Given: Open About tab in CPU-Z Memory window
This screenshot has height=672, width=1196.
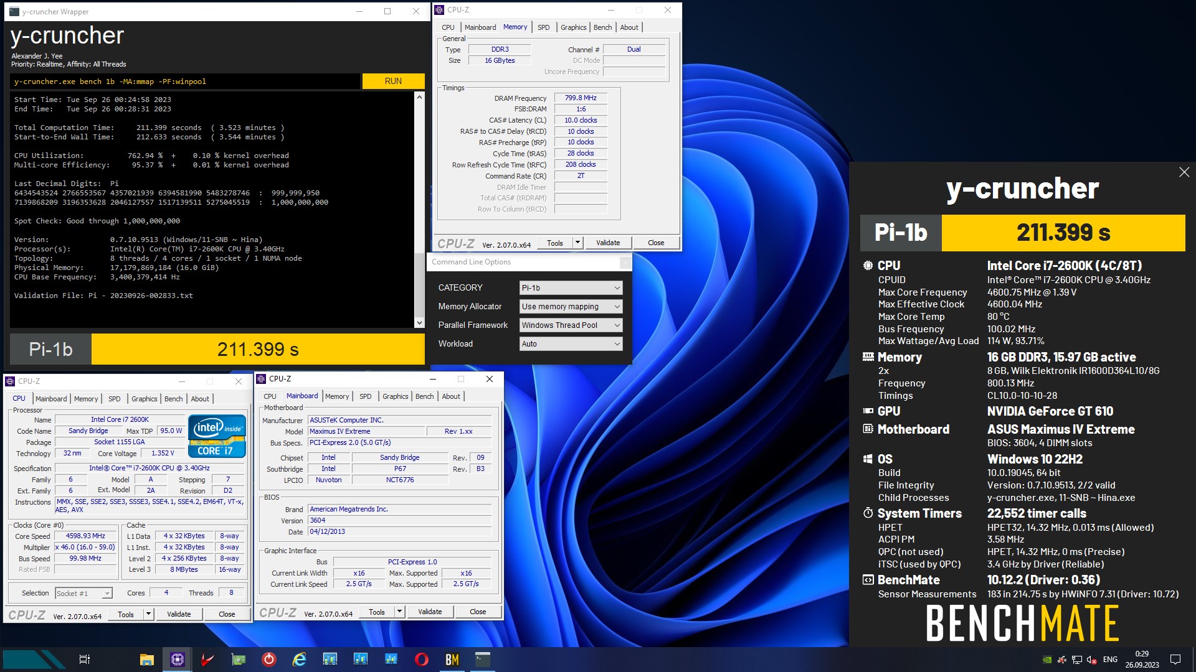Looking at the screenshot, I should [x=629, y=27].
